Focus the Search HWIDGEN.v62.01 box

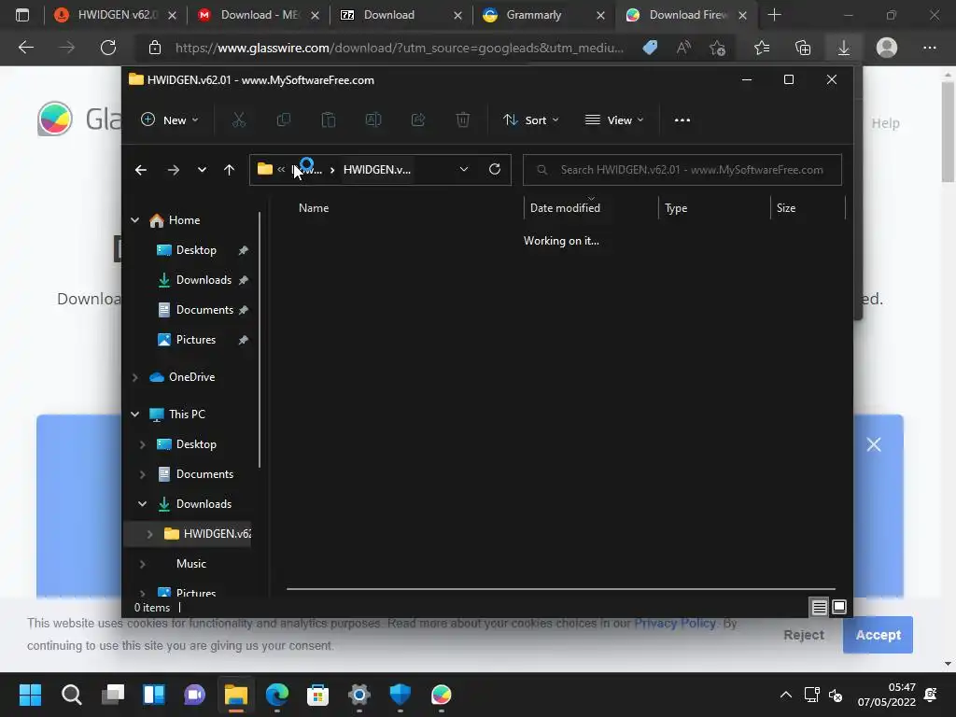682,170
